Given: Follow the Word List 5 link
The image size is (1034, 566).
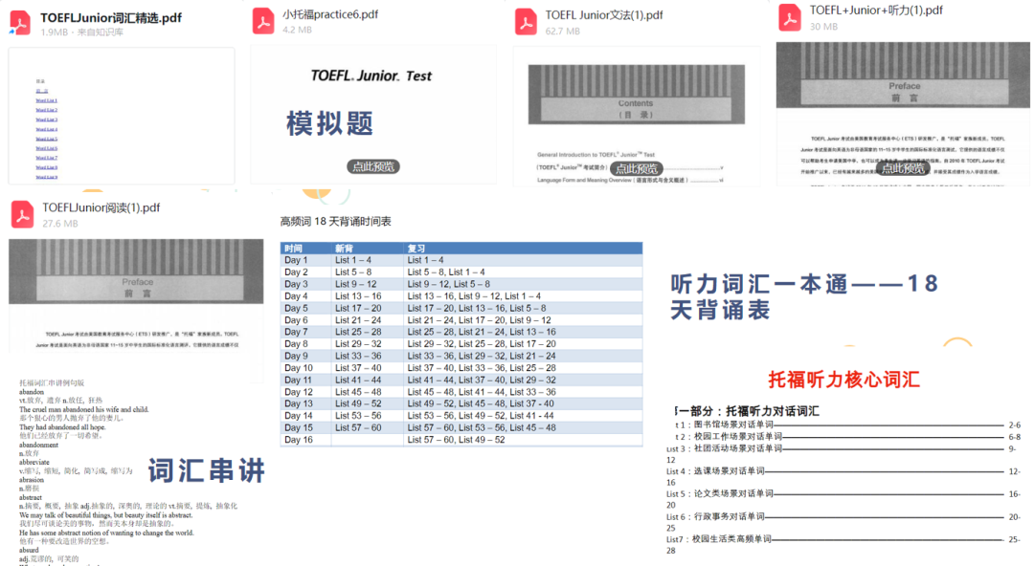Looking at the screenshot, I should (47, 139).
